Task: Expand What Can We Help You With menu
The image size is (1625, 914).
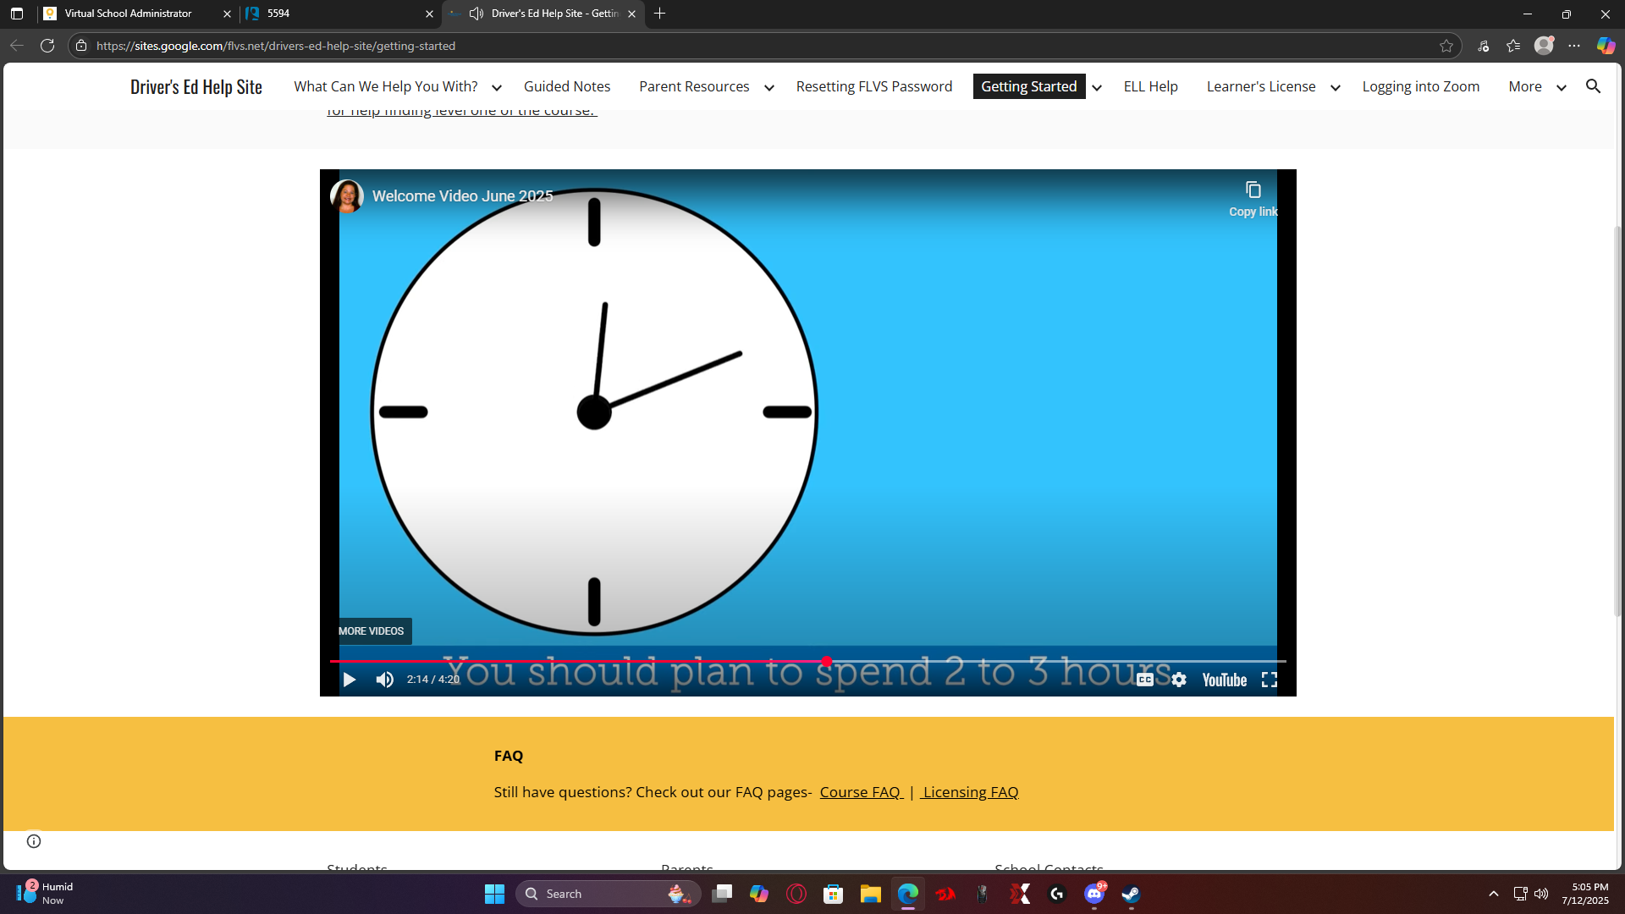Action: [497, 87]
